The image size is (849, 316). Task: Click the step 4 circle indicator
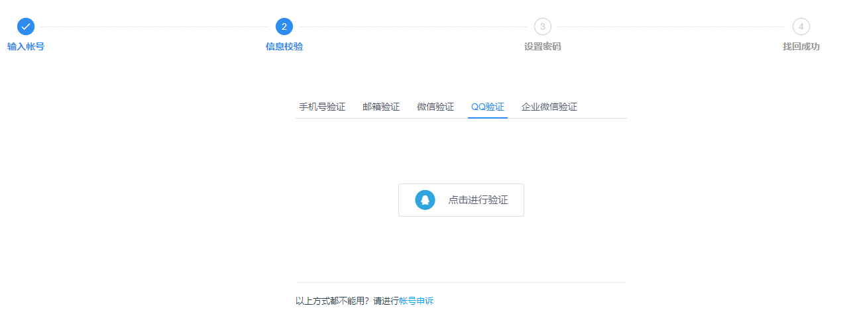click(801, 26)
